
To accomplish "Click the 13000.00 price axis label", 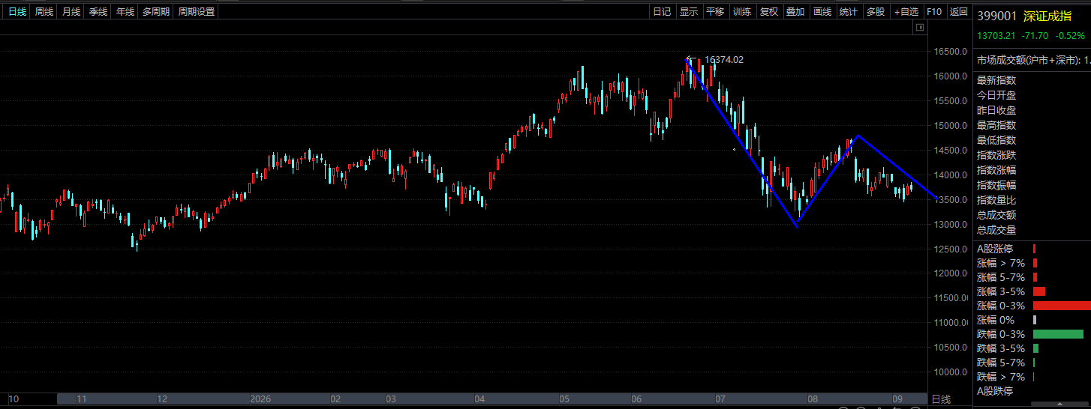I will tap(950, 224).
